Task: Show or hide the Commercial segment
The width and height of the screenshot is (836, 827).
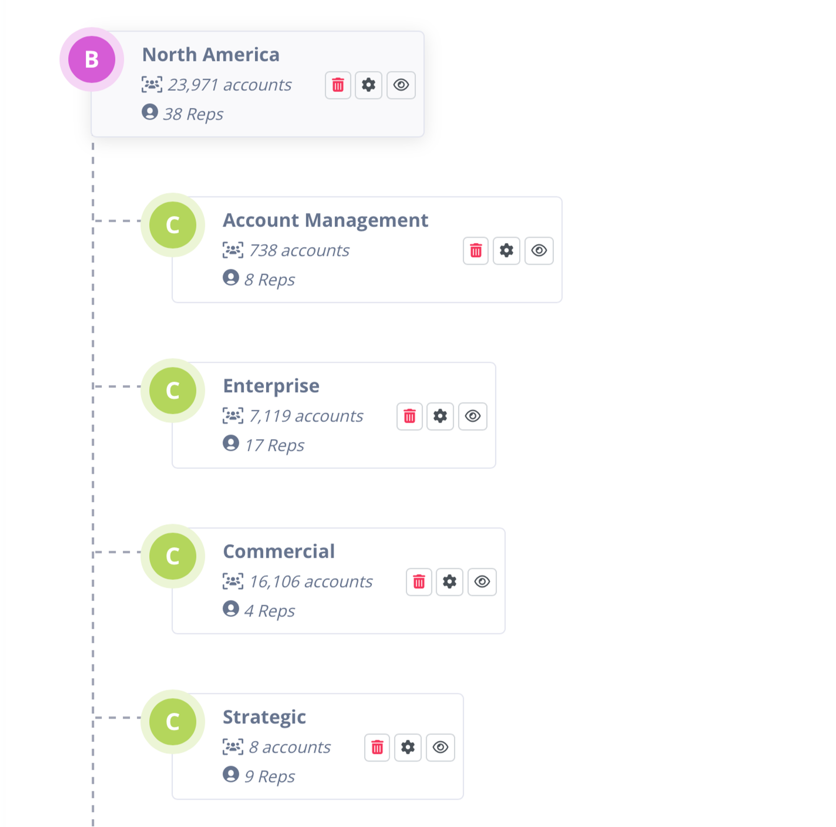Action: [482, 582]
